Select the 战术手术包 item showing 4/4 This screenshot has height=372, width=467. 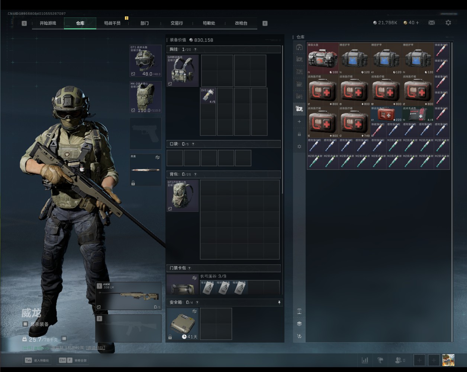click(x=418, y=114)
